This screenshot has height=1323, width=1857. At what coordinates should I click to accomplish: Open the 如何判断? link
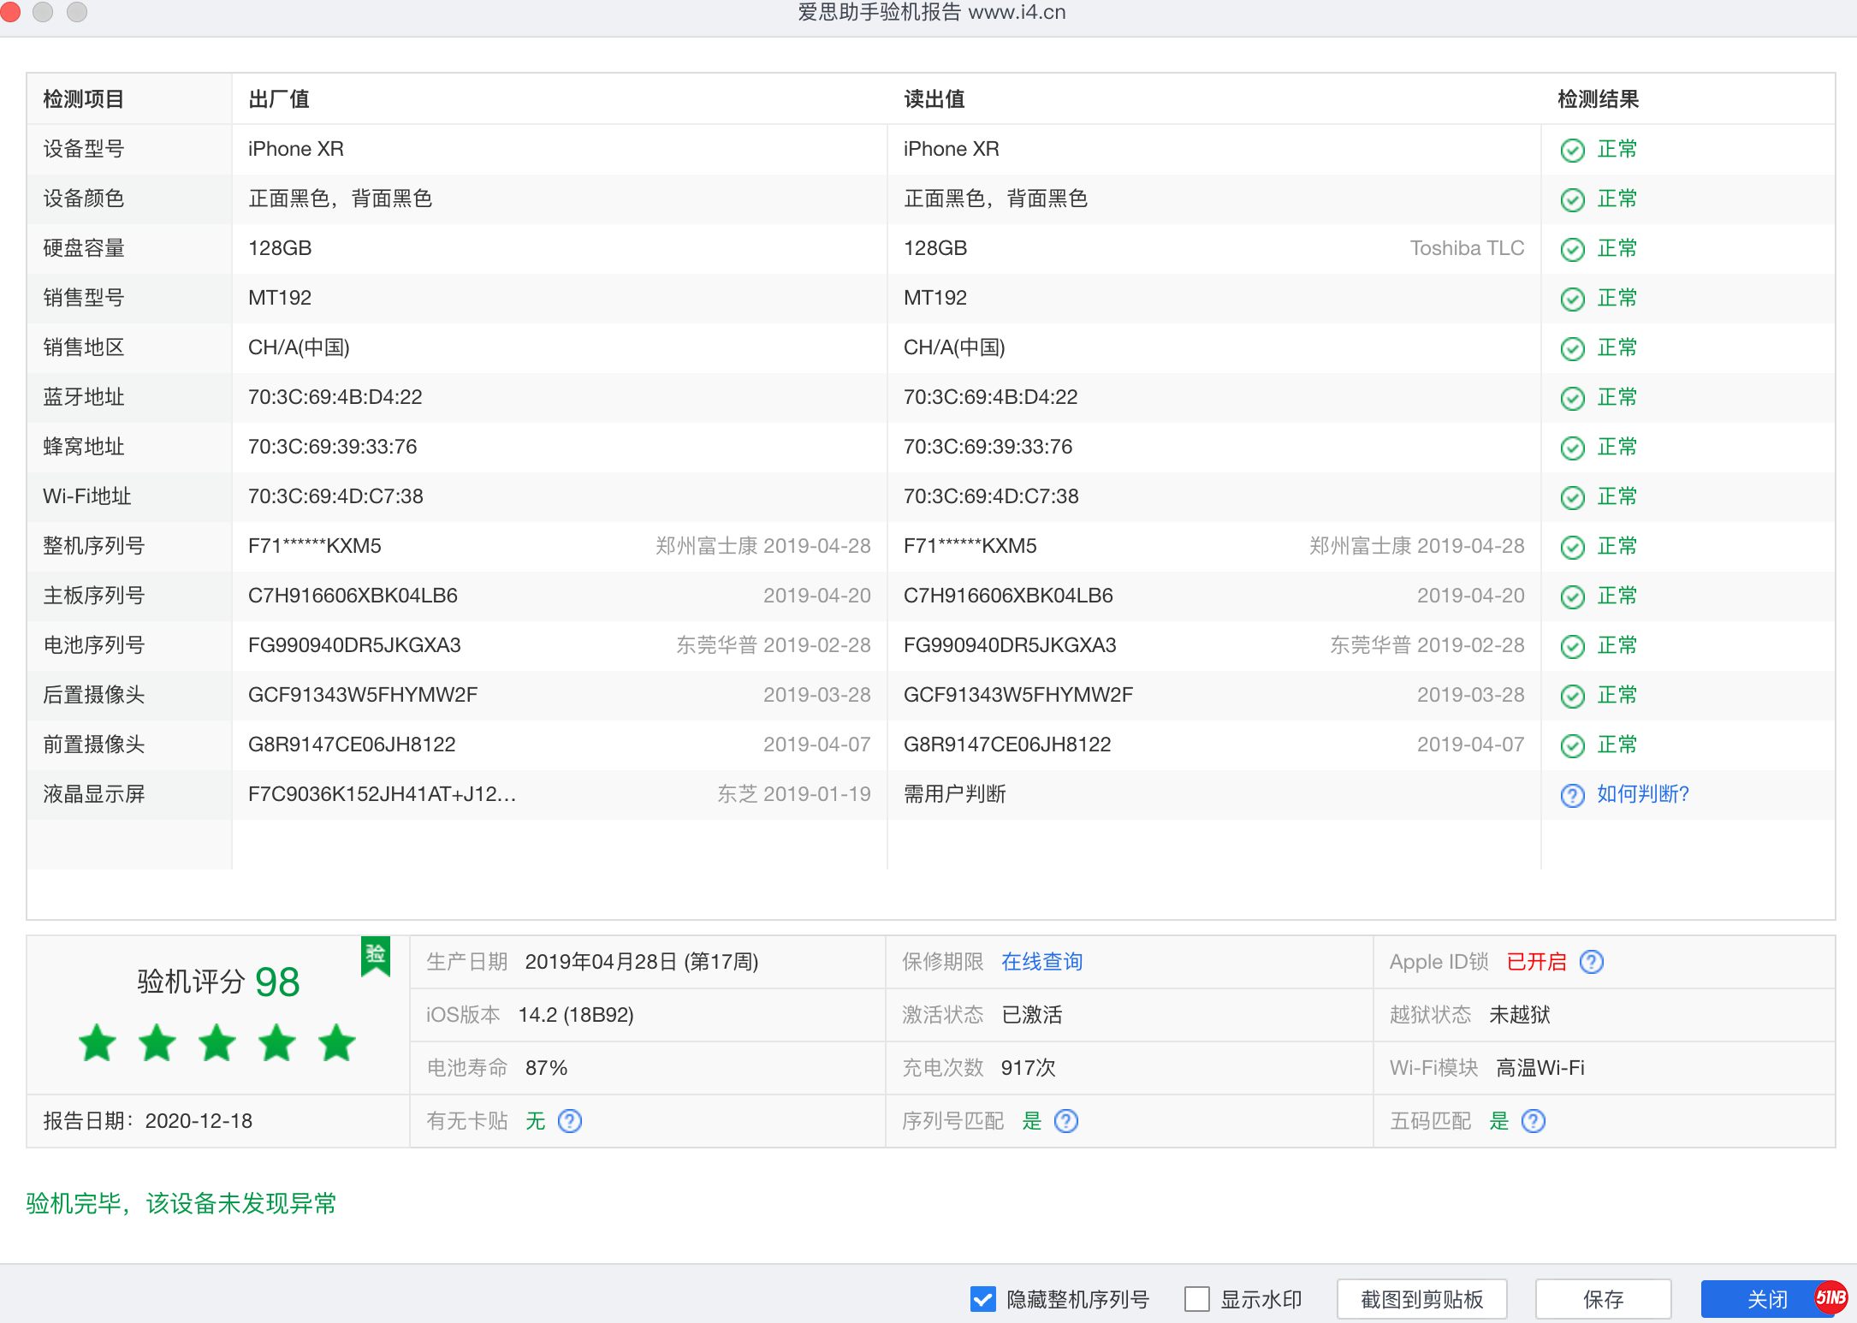[1643, 794]
